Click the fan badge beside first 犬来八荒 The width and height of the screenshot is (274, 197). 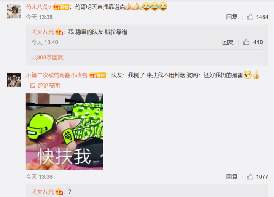pyautogui.click(x=59, y=32)
